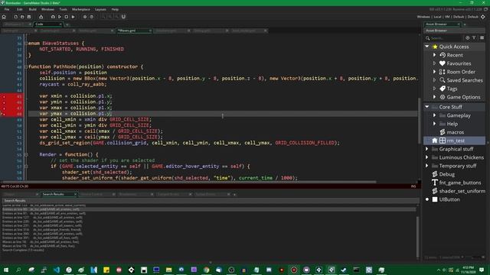Toggle breakpoint on code line 46
This screenshot has width=490, height=275.
point(4,102)
